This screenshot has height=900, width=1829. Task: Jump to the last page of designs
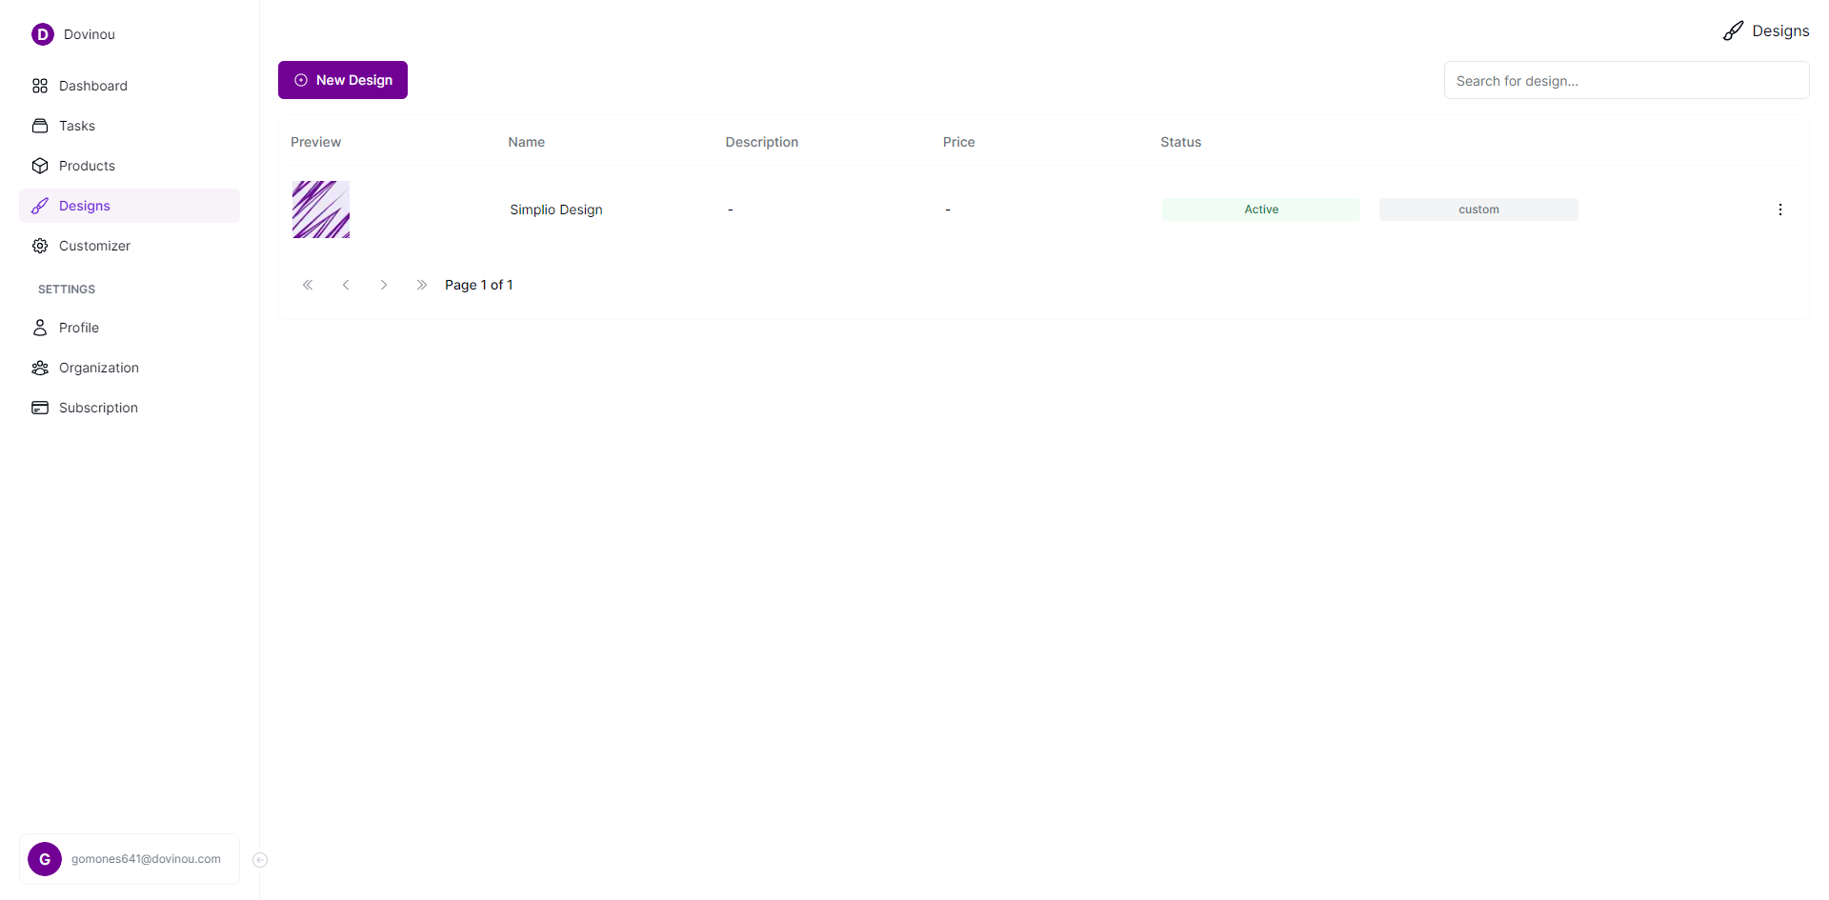click(422, 285)
